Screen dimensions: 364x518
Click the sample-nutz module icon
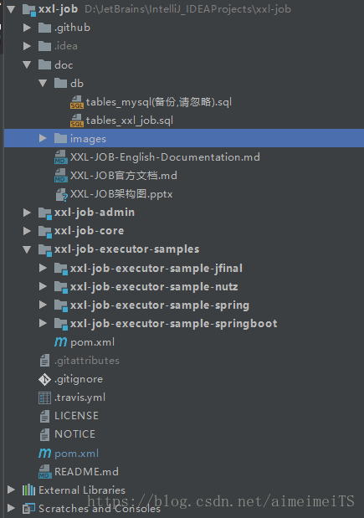61,287
